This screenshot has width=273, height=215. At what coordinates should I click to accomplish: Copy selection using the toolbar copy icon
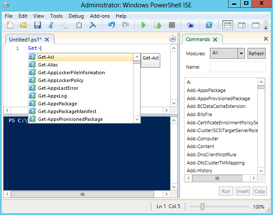[x=65, y=25]
